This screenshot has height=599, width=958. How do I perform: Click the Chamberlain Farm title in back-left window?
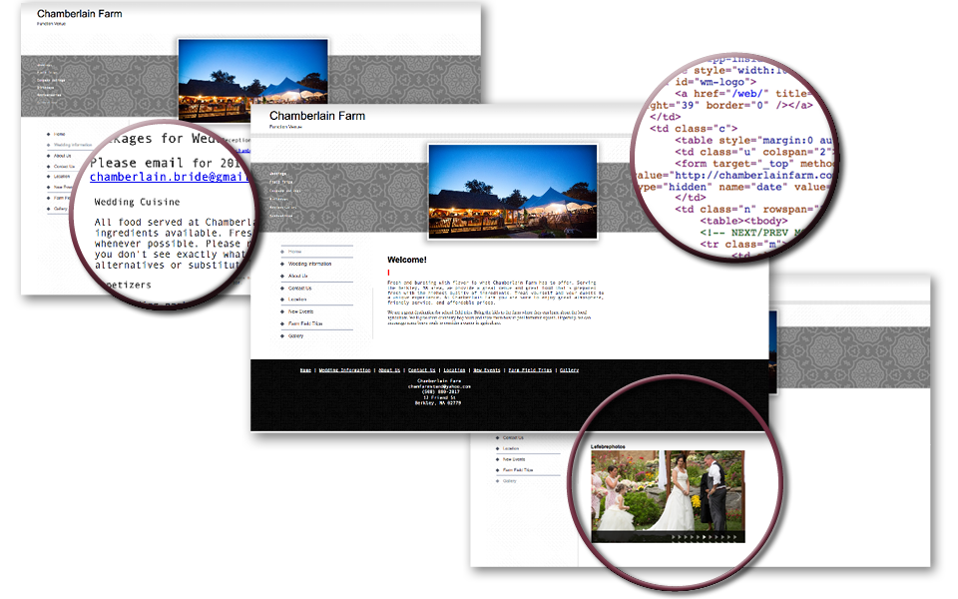tap(80, 13)
